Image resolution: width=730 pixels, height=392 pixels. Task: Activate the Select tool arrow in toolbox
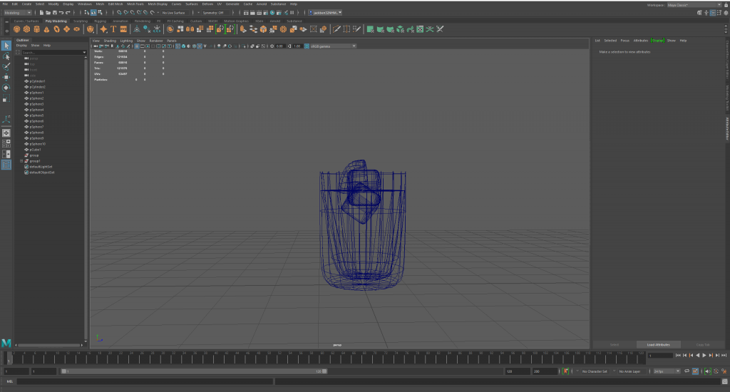click(x=6, y=46)
